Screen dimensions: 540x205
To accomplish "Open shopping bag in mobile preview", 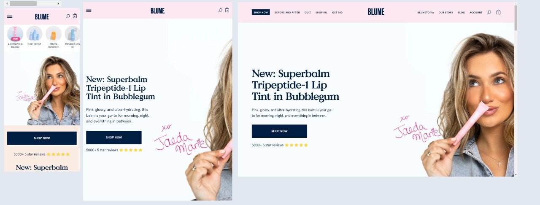I will click(75, 16).
